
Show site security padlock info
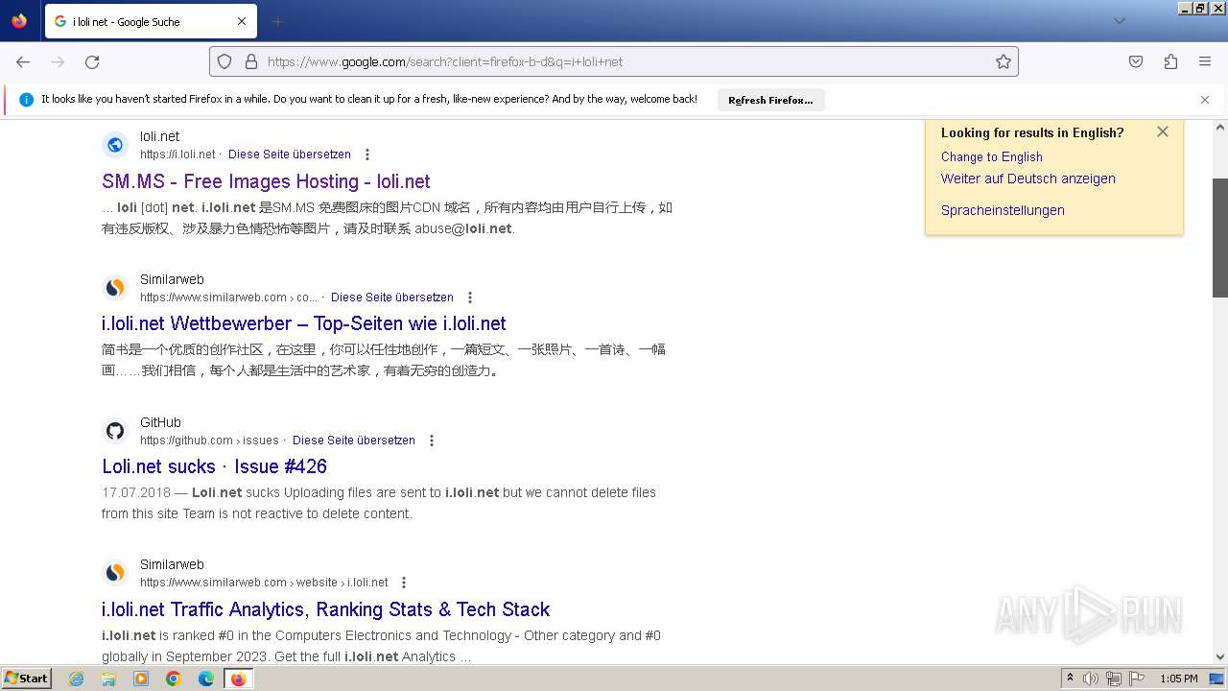(251, 61)
